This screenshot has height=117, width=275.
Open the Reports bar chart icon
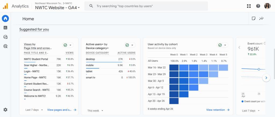coord(5,28)
